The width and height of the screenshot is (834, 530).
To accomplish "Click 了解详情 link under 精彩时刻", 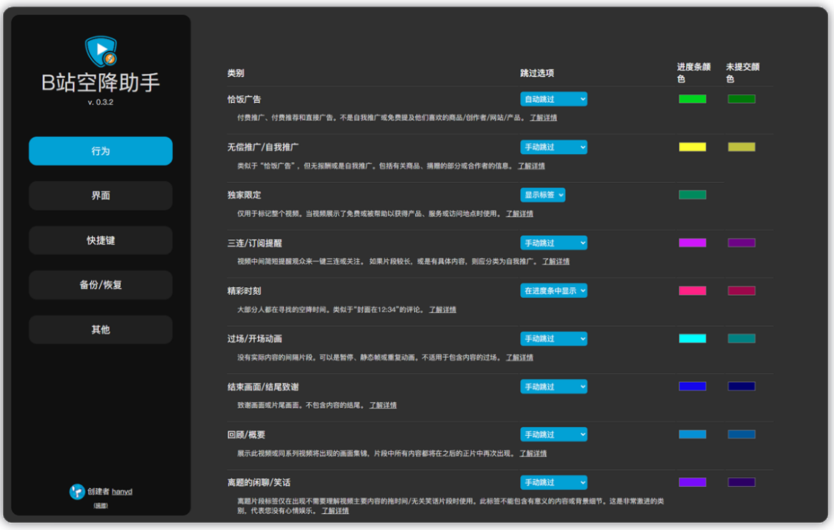I will 443,309.
